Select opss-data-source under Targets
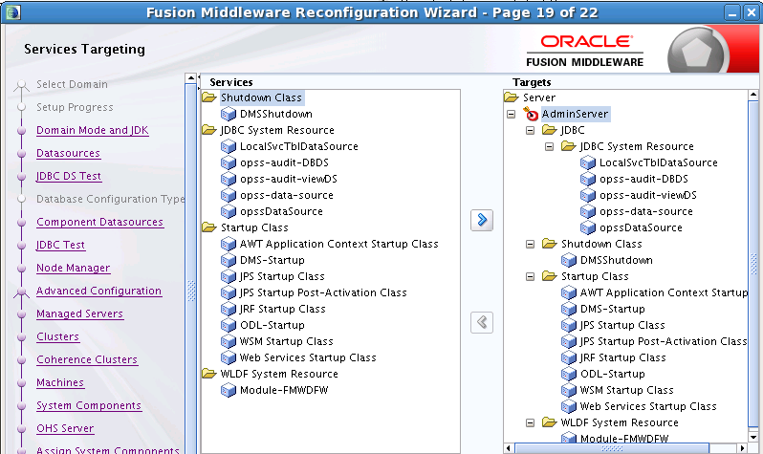This screenshot has width=763, height=454. coord(646,211)
